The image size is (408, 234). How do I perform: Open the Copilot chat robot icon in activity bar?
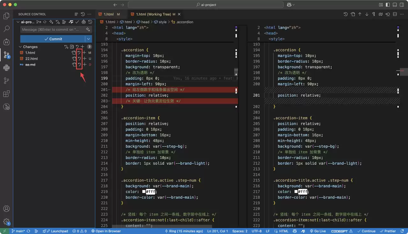tap(6, 42)
